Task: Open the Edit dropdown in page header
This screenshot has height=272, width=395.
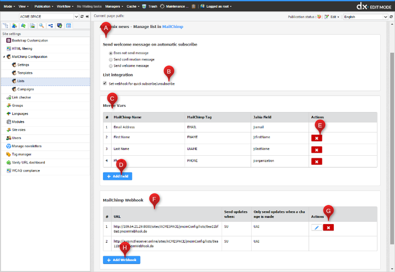Action: pos(335,17)
